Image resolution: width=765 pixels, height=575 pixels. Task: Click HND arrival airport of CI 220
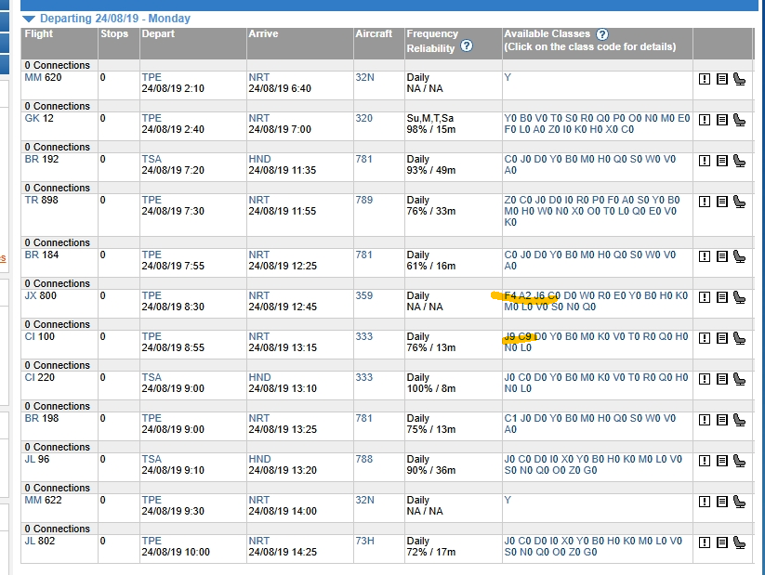259,377
